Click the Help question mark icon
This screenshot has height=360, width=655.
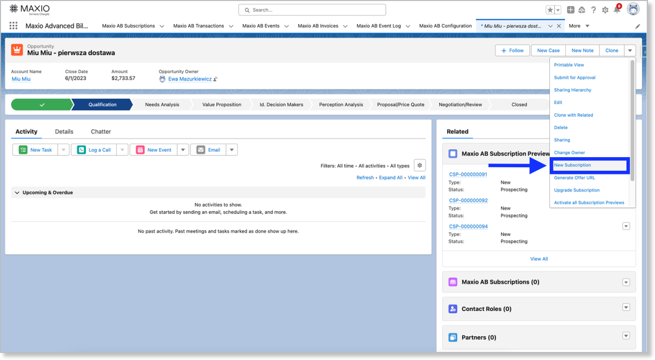594,10
